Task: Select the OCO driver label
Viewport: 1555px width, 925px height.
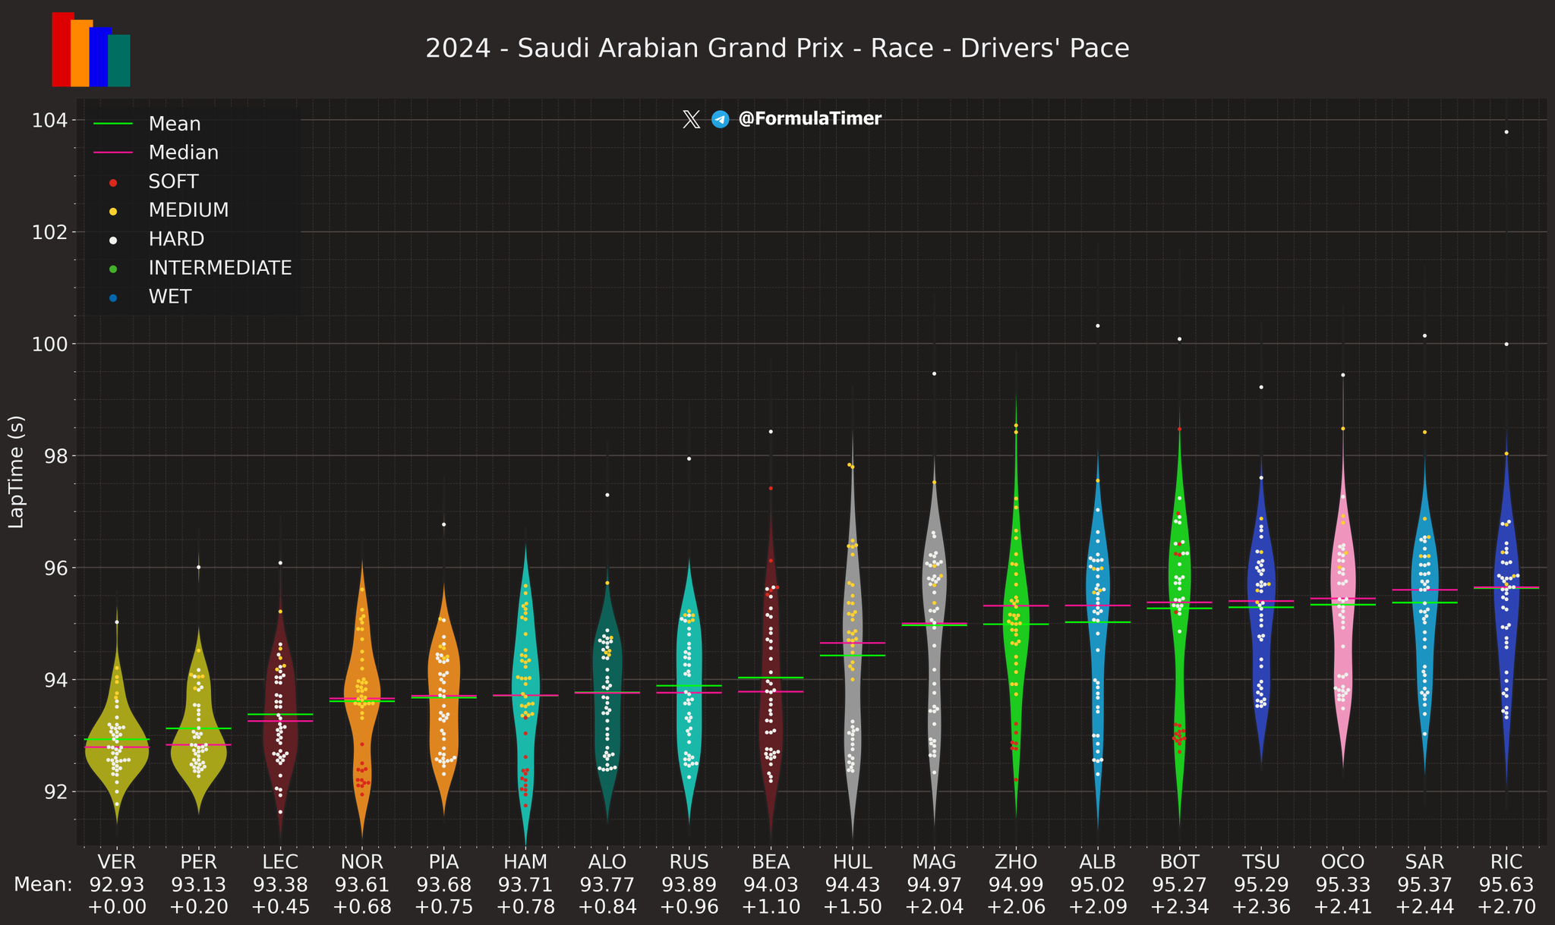Action: tap(1343, 862)
